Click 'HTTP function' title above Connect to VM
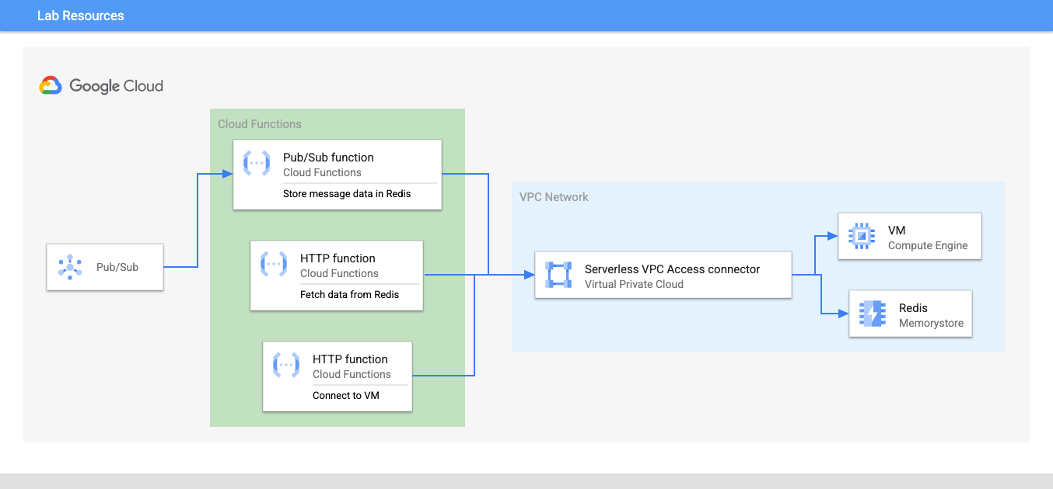This screenshot has height=489, width=1053. pyautogui.click(x=350, y=359)
